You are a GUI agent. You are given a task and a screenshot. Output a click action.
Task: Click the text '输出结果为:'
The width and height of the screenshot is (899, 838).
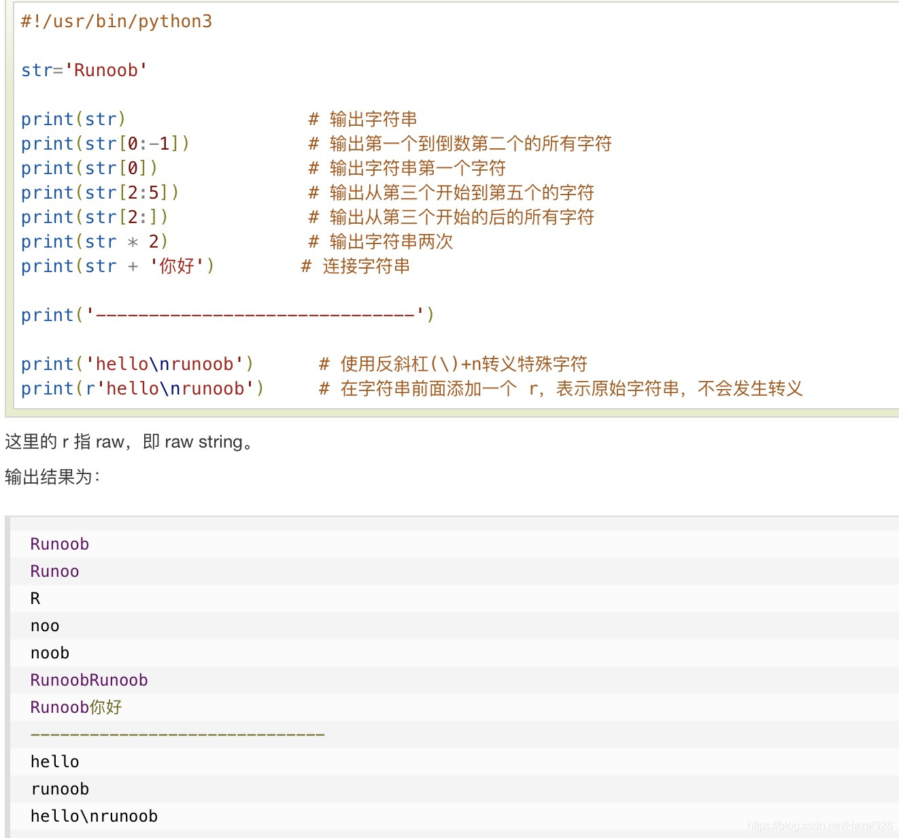tap(52, 477)
